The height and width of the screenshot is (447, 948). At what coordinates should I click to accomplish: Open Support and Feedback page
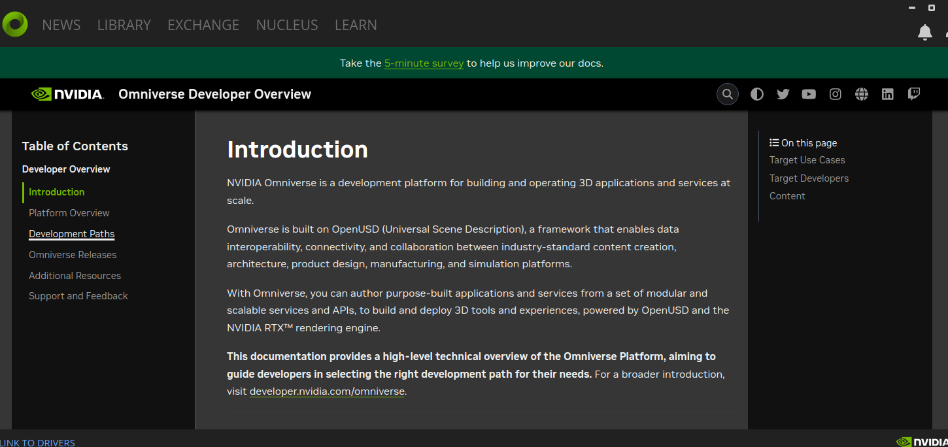(x=78, y=296)
